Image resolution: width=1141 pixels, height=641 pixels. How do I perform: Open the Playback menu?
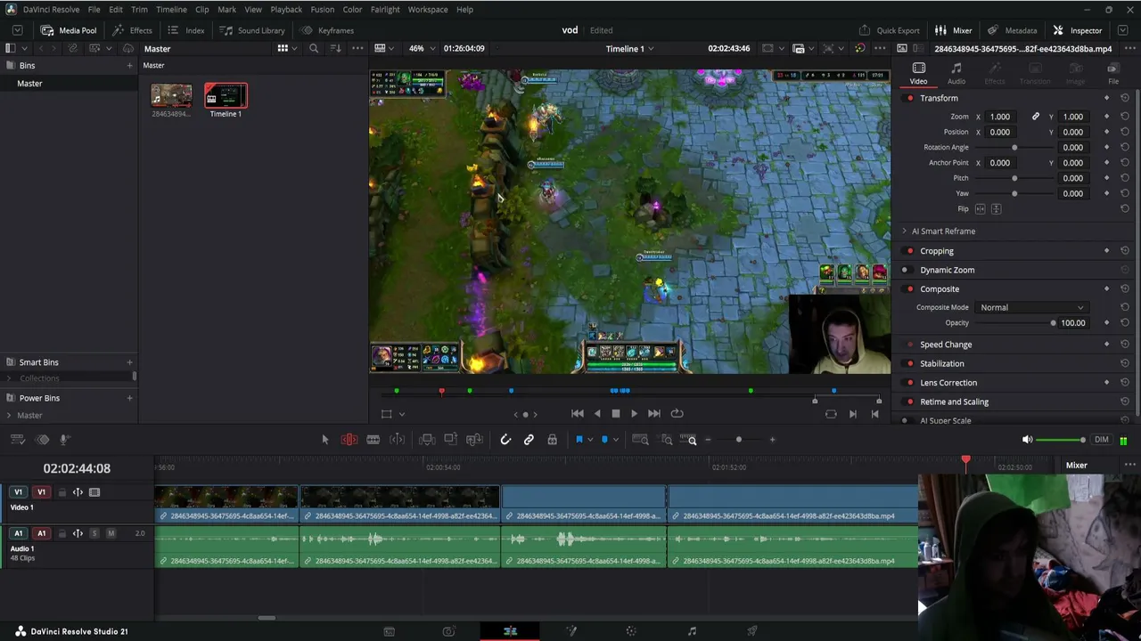286,10
